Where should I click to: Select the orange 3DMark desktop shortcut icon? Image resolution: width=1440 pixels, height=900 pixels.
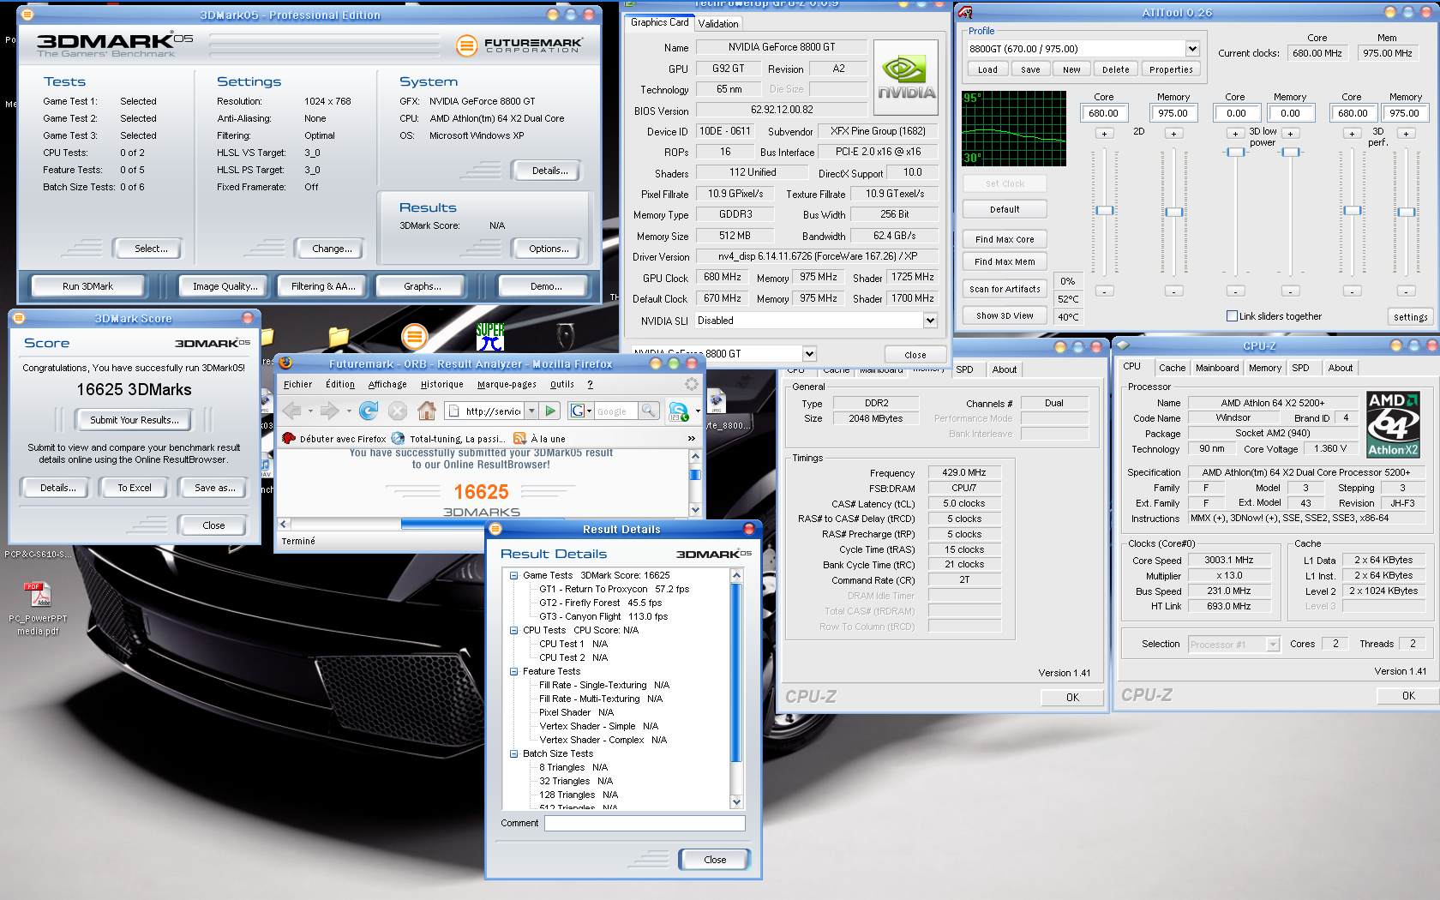pyautogui.click(x=414, y=336)
